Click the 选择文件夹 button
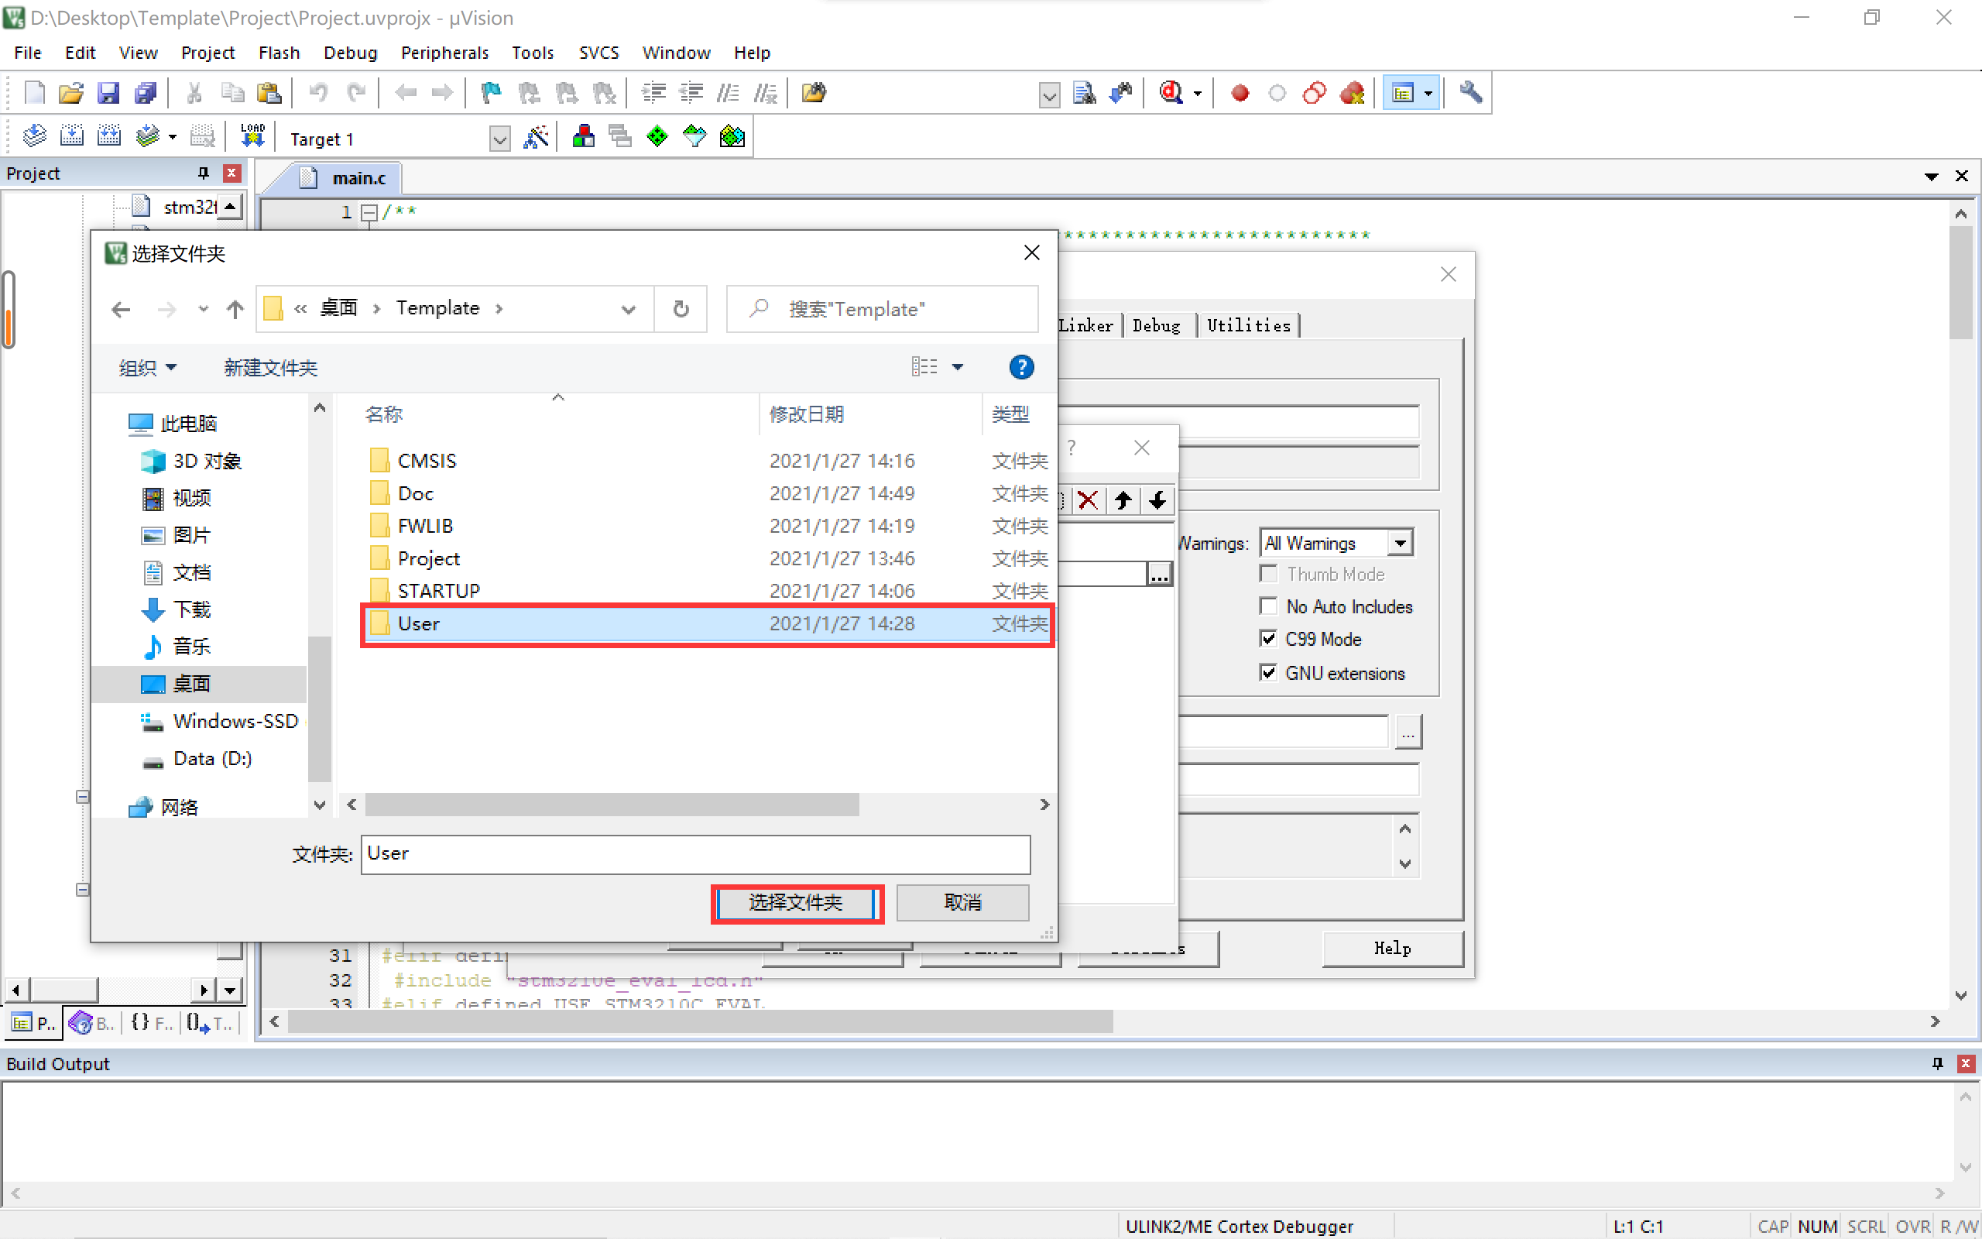This screenshot has width=1982, height=1239. [797, 902]
